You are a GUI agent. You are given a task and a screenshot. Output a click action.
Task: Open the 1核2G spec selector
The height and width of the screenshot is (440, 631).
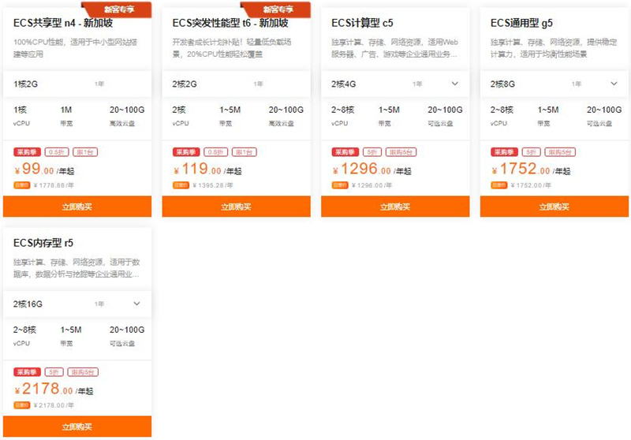[x=77, y=84]
